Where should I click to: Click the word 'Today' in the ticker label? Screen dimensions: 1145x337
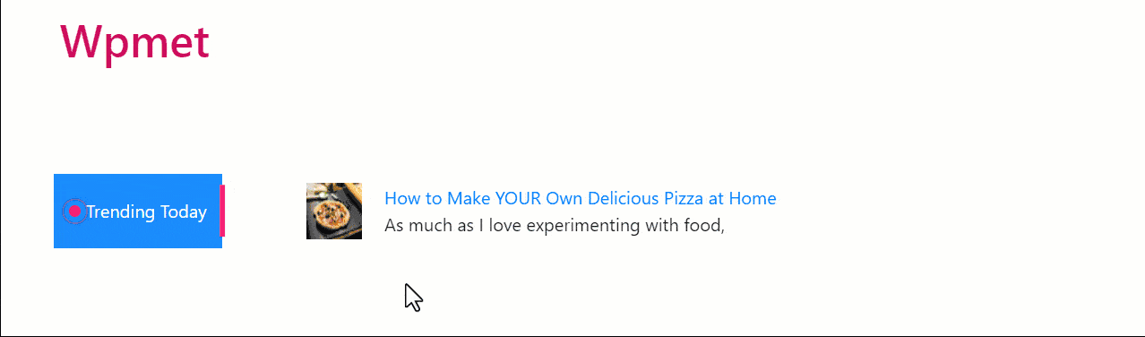click(183, 212)
